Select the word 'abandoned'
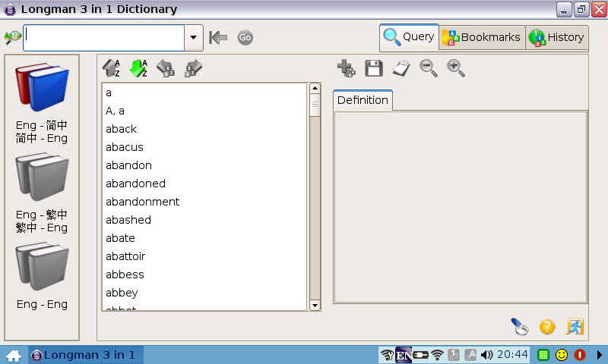Screen dimensions: 608x364 coord(204,184)
